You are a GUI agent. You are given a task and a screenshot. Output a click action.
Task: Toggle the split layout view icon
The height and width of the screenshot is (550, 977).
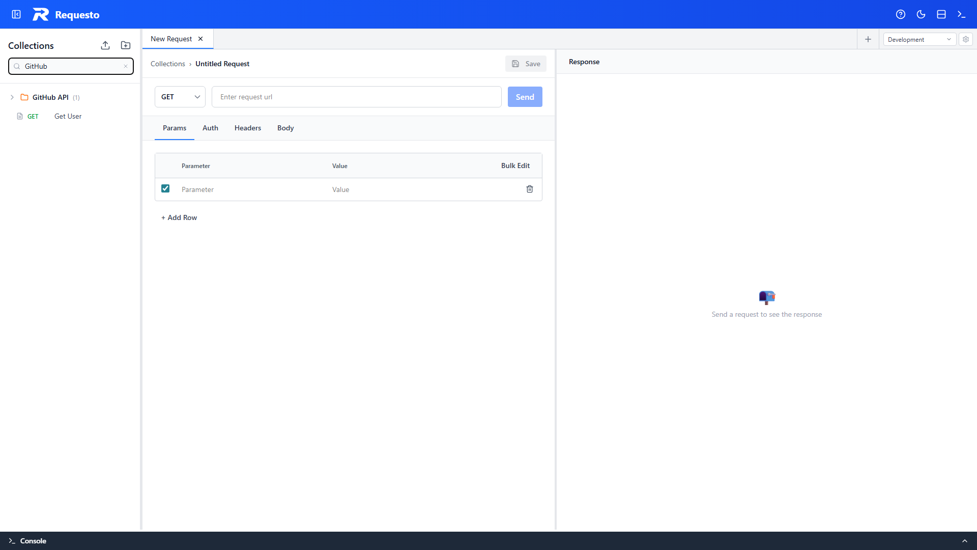coord(941,14)
